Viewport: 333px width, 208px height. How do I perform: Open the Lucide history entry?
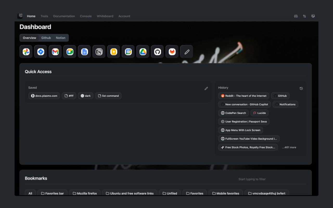(x=259, y=113)
